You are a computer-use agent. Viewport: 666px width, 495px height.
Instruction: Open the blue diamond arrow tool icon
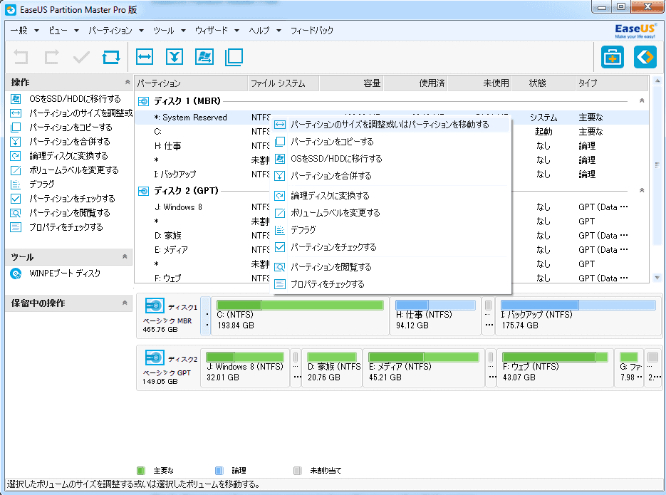tap(645, 57)
